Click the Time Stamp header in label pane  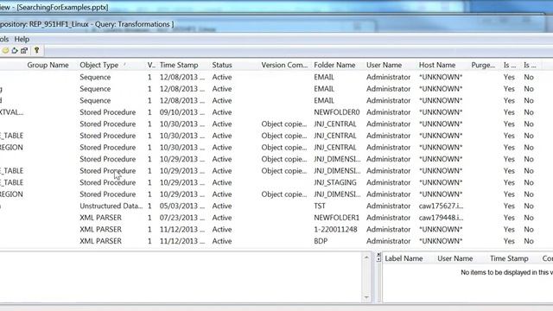tap(509, 258)
